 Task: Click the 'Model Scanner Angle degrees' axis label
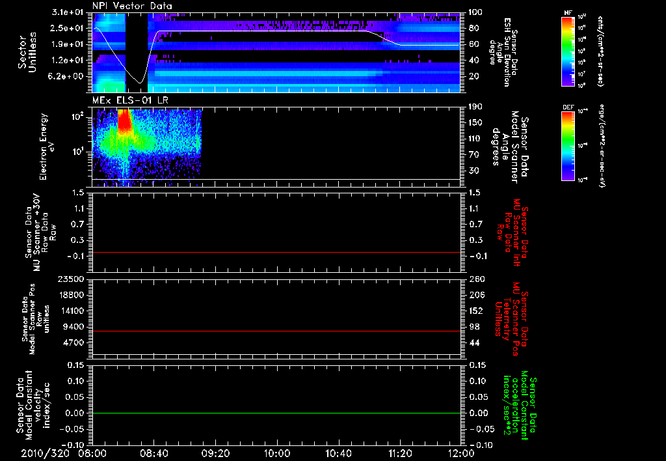[510, 147]
